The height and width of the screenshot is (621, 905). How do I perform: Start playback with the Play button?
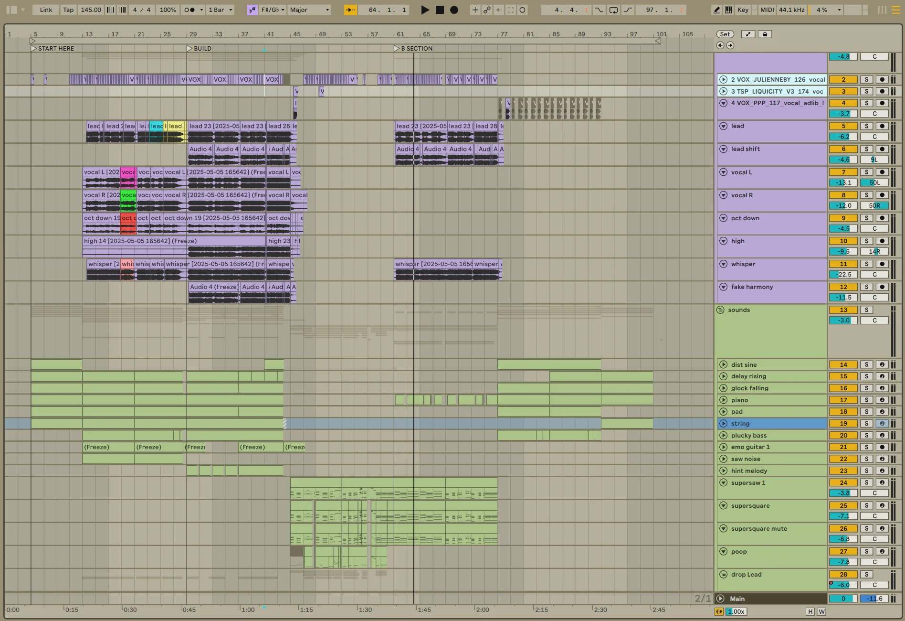(425, 10)
